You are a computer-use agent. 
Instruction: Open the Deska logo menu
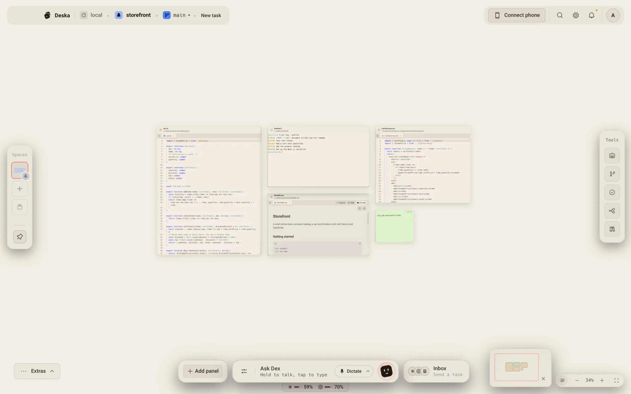click(57, 15)
